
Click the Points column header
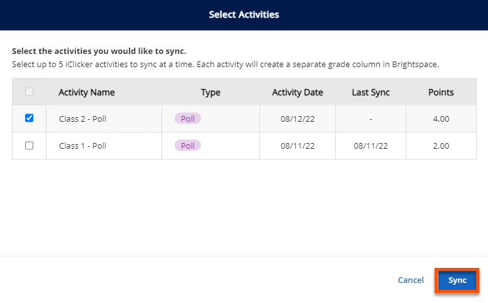pos(441,92)
